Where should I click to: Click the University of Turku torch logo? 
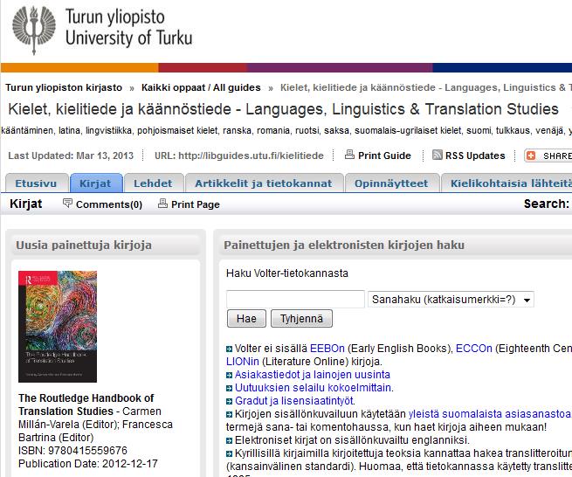(x=34, y=31)
